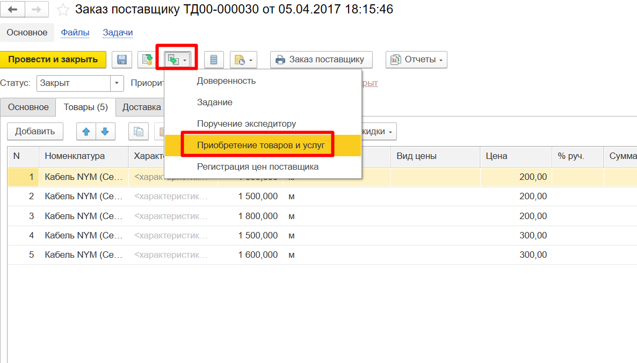
Task: Click the save document floppy disk icon
Action: pos(122,60)
